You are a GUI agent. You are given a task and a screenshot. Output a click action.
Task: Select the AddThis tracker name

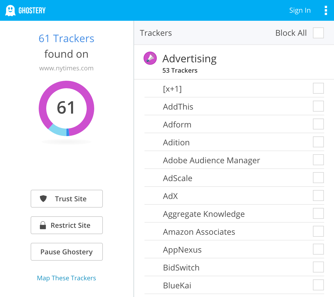178,107
